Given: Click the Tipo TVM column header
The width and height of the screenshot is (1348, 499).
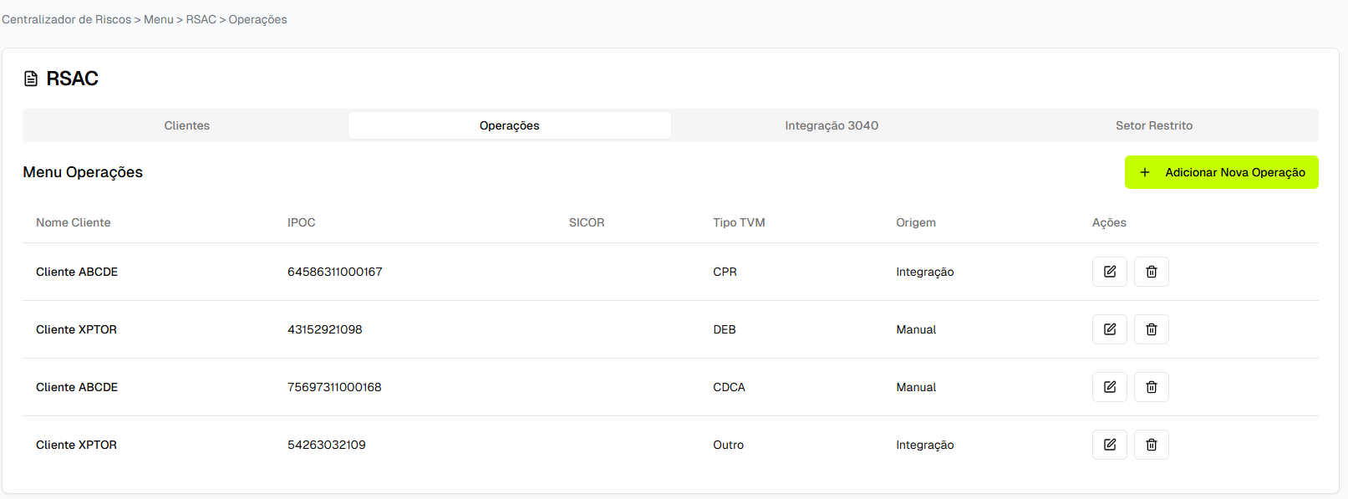Looking at the screenshot, I should 739,222.
